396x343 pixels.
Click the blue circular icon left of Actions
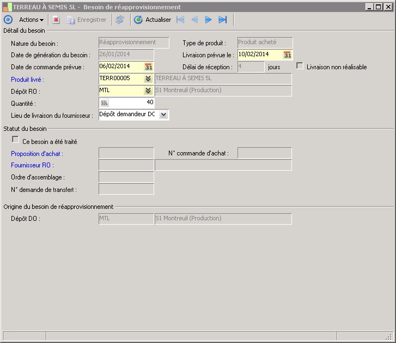[x=8, y=20]
